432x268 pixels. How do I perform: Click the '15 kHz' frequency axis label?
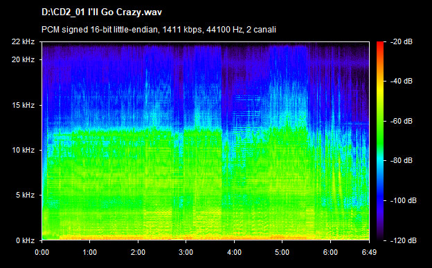coord(23,105)
